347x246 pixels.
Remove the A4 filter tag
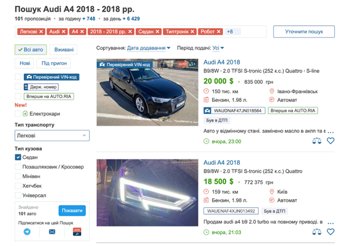82,32
